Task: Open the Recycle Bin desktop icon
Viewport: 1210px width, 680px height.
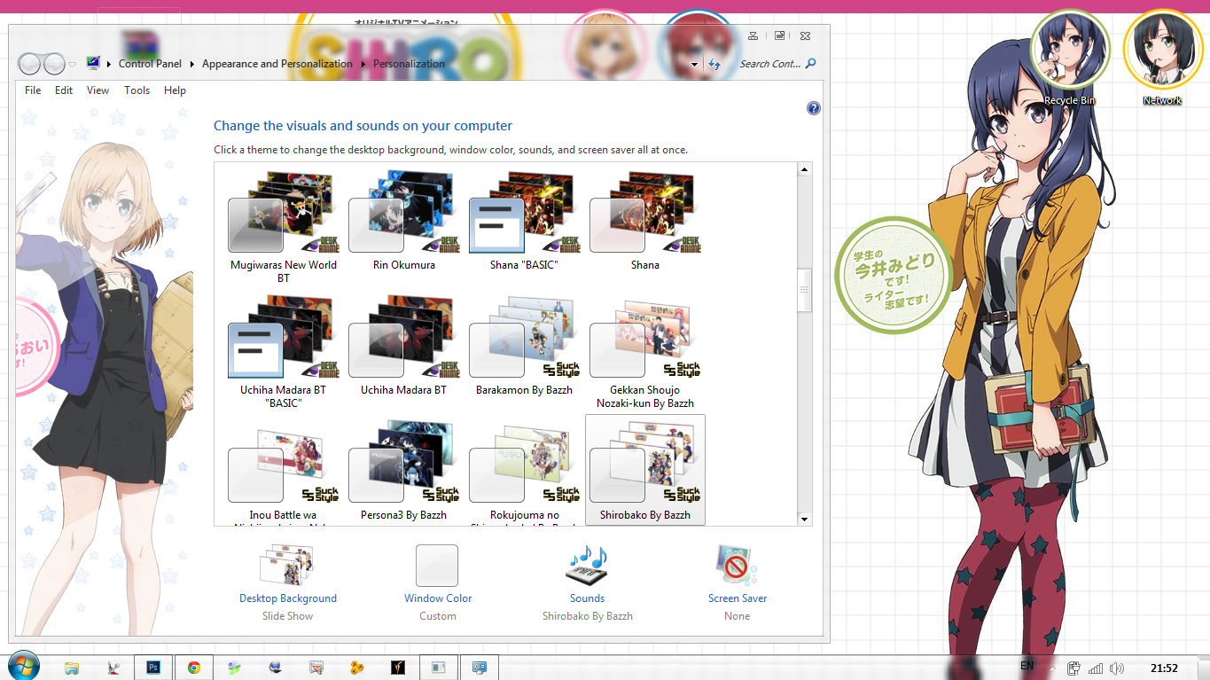Action: click(x=1069, y=59)
